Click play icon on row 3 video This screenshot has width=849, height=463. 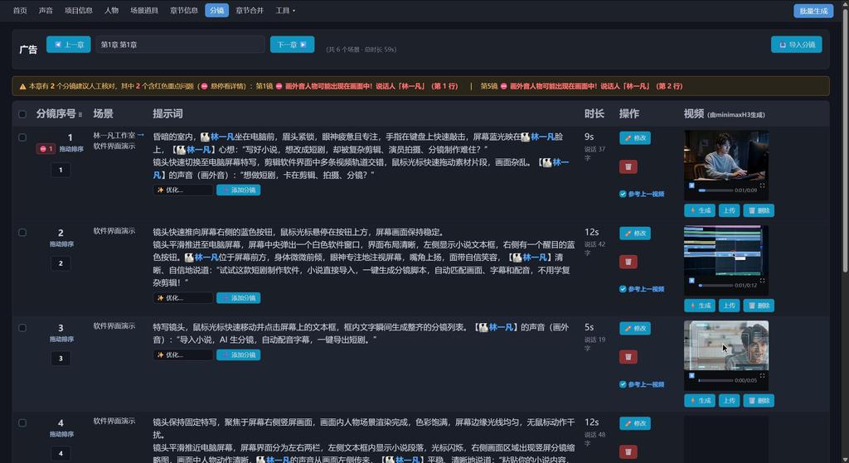(x=691, y=375)
